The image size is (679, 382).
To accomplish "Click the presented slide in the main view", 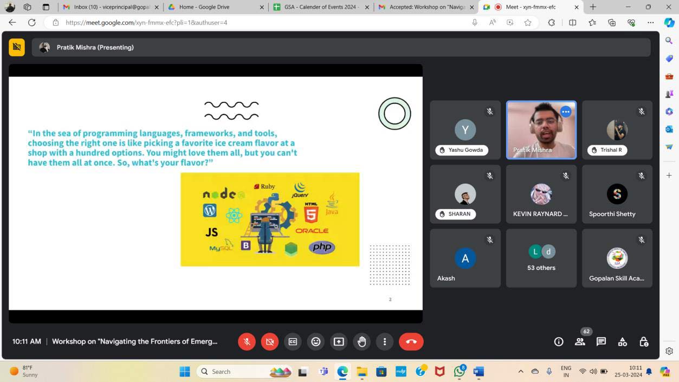I will pos(216,193).
